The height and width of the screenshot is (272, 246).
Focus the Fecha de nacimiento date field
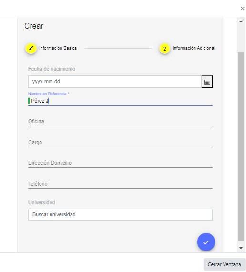click(115, 82)
